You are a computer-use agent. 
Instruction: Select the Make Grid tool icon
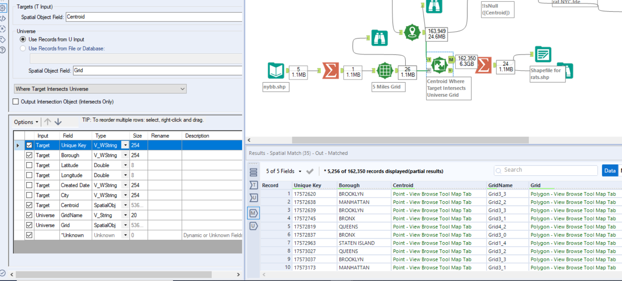click(x=385, y=71)
